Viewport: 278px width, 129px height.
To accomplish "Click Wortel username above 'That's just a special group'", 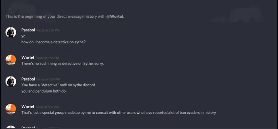I will click(x=28, y=107).
